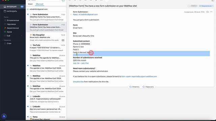Open the three-dot more actions menu

[x=211, y=12]
